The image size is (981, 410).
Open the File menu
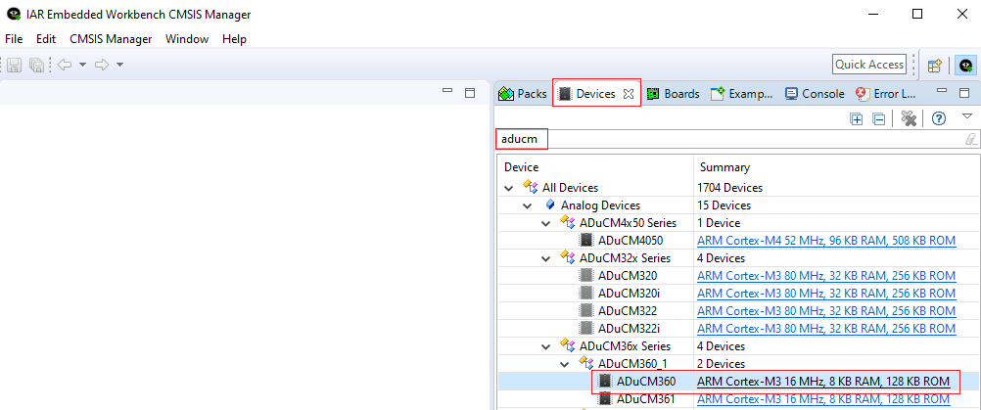click(x=14, y=39)
